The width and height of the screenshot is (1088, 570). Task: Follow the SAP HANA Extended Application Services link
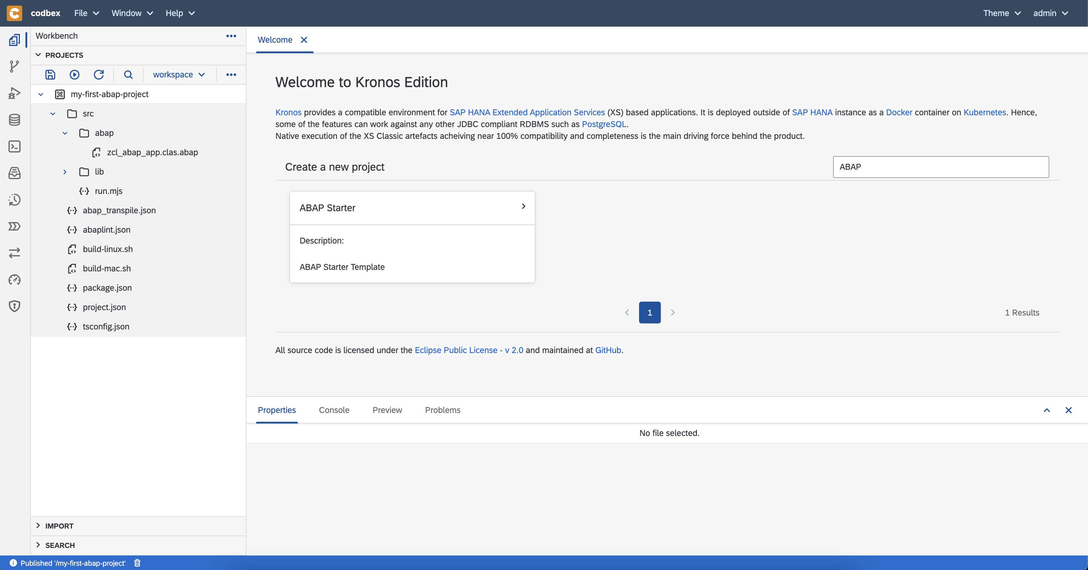click(x=527, y=112)
